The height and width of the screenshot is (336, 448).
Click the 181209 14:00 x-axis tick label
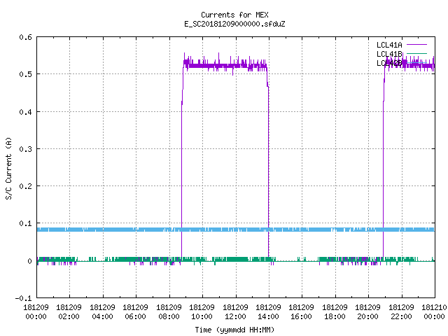(x=268, y=312)
